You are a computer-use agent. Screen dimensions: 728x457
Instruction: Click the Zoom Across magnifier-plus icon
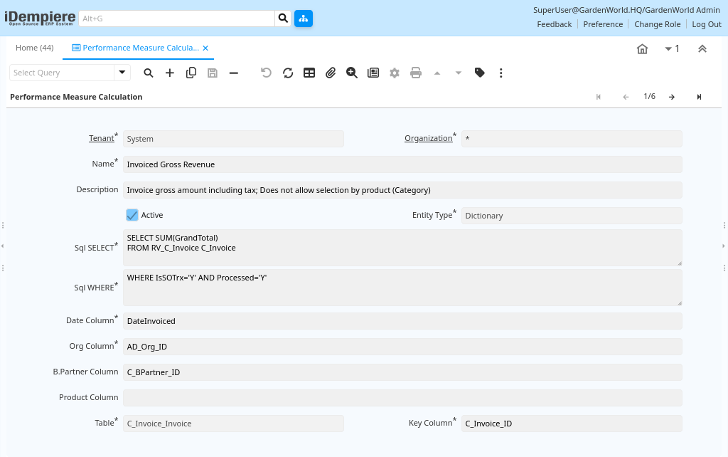(x=352, y=73)
